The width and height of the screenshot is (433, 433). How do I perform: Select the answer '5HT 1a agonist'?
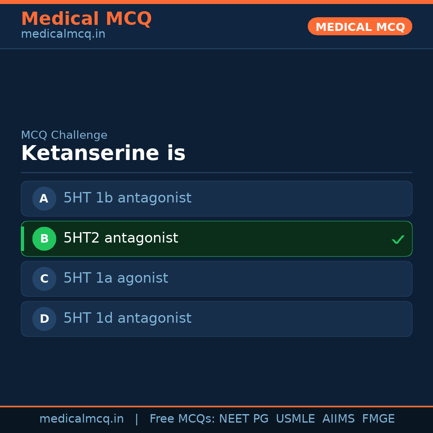click(x=116, y=278)
